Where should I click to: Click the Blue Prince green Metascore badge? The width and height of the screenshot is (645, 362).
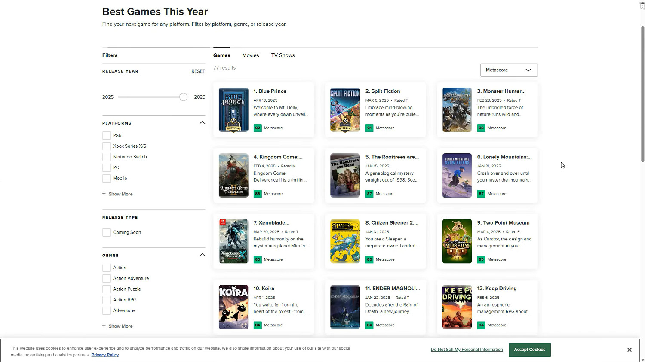point(258,128)
